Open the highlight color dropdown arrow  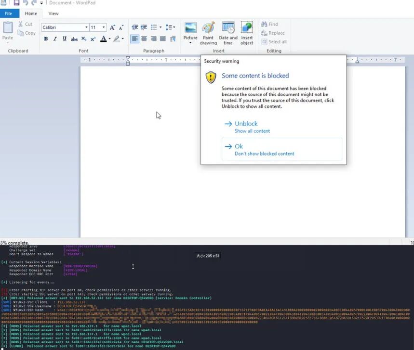[123, 39]
